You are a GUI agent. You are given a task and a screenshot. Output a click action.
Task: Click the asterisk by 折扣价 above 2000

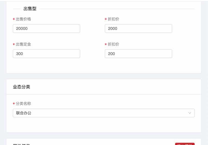click(106, 20)
